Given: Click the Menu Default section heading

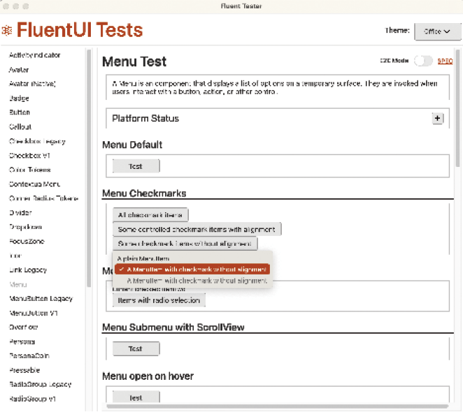Looking at the screenshot, I should point(132,145).
